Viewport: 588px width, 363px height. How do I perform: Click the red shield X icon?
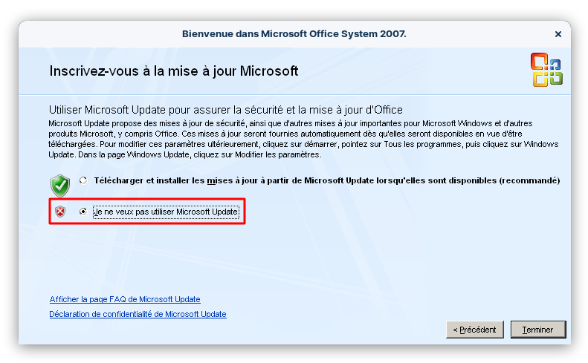coord(60,212)
